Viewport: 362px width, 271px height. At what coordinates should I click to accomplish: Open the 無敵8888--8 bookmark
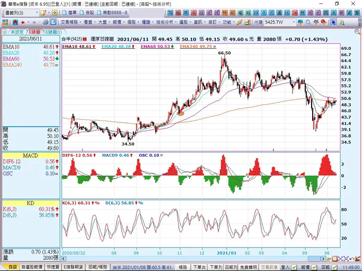[x=113, y=13]
